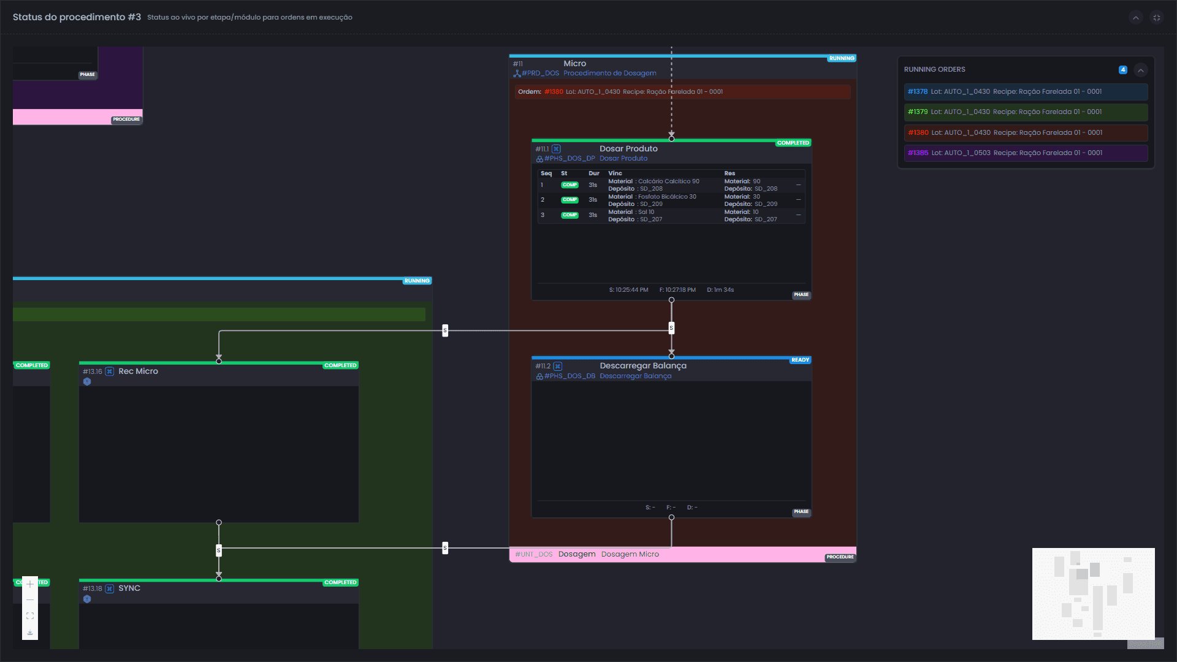Click the SYNC phase title

[x=129, y=588]
